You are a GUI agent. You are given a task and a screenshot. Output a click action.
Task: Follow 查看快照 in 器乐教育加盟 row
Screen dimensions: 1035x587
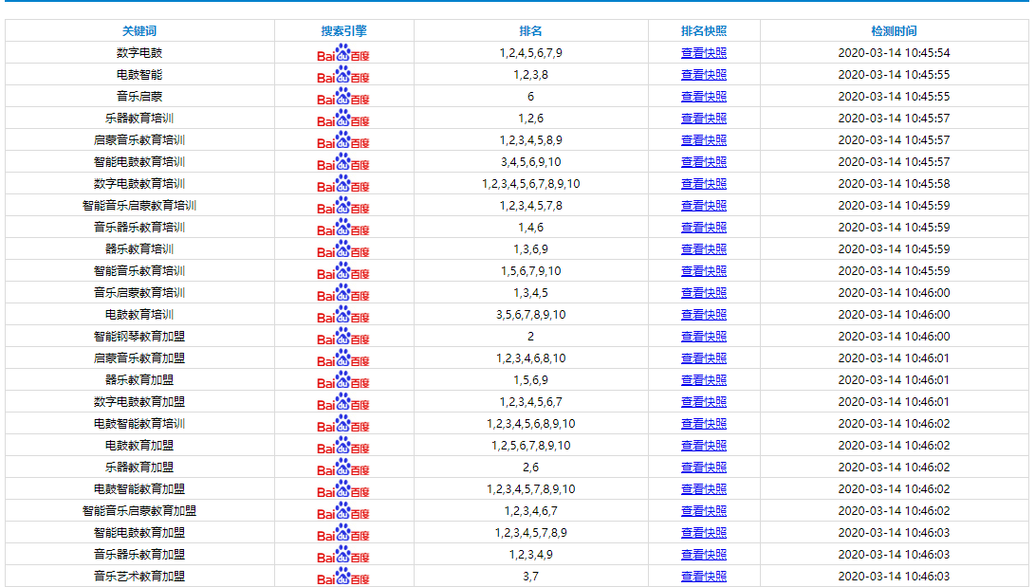[x=704, y=379]
